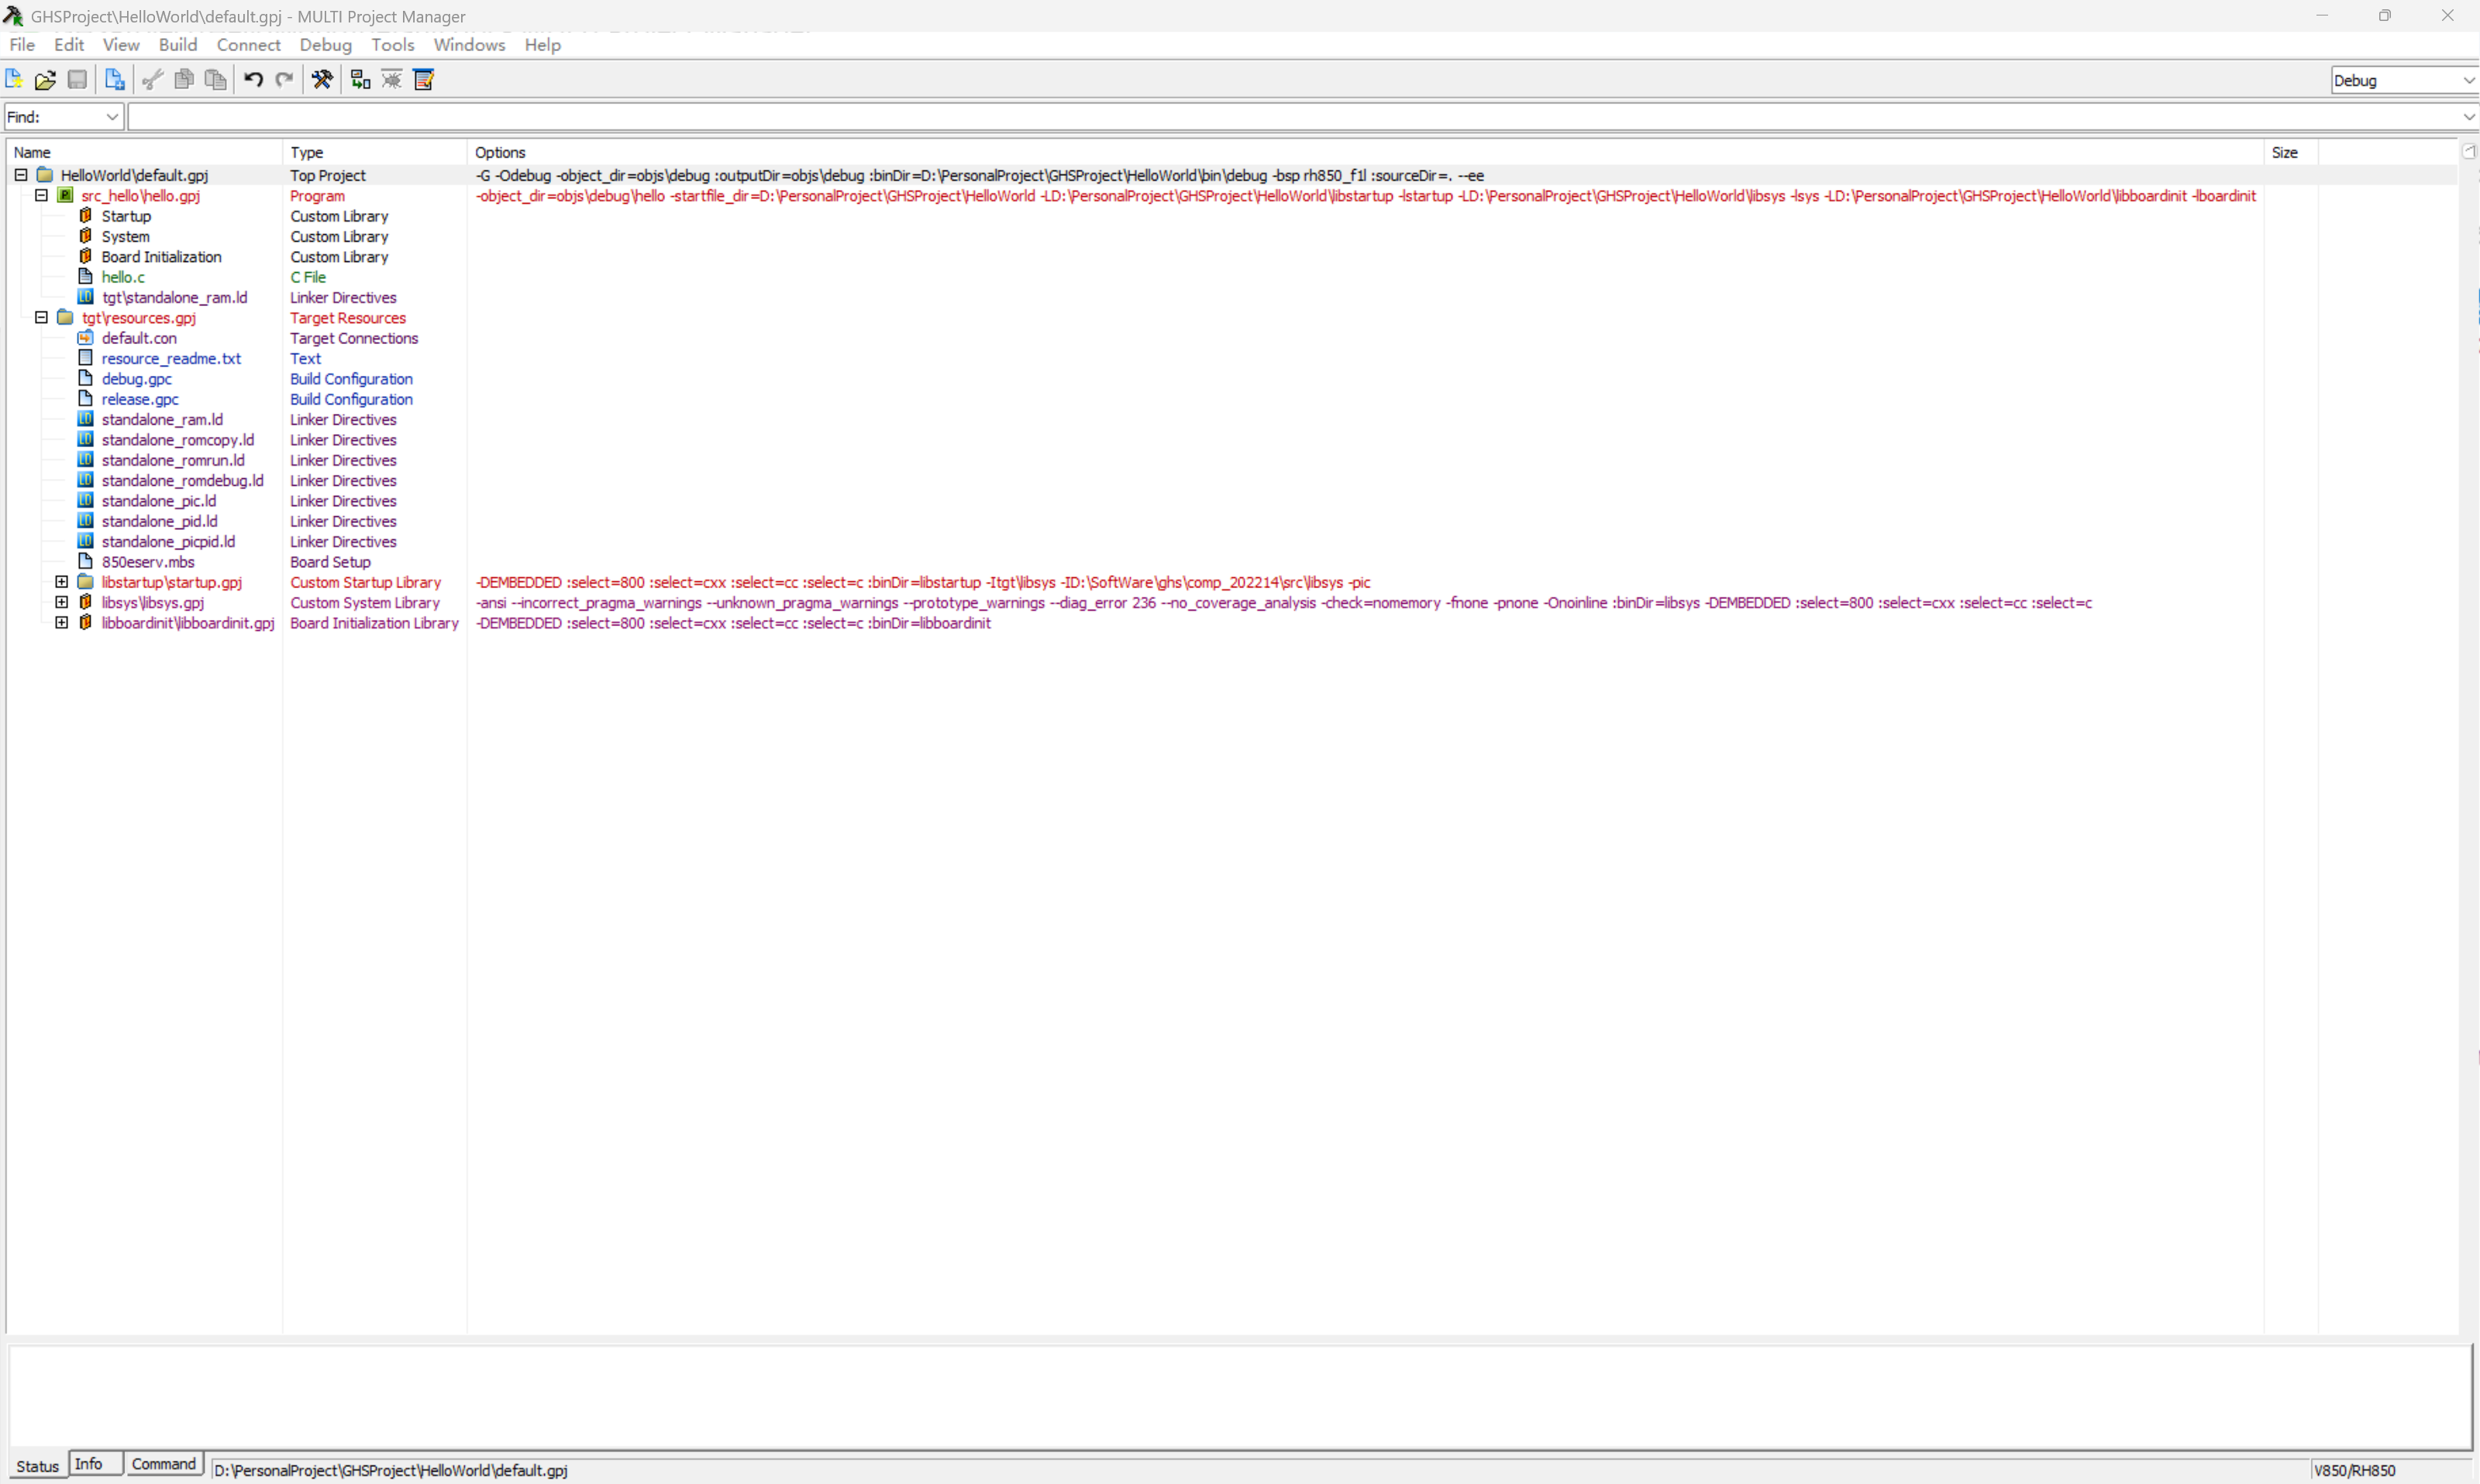Image resolution: width=2480 pixels, height=1484 pixels.
Task: Click the Build hammer and wrench icon
Action: point(322,80)
